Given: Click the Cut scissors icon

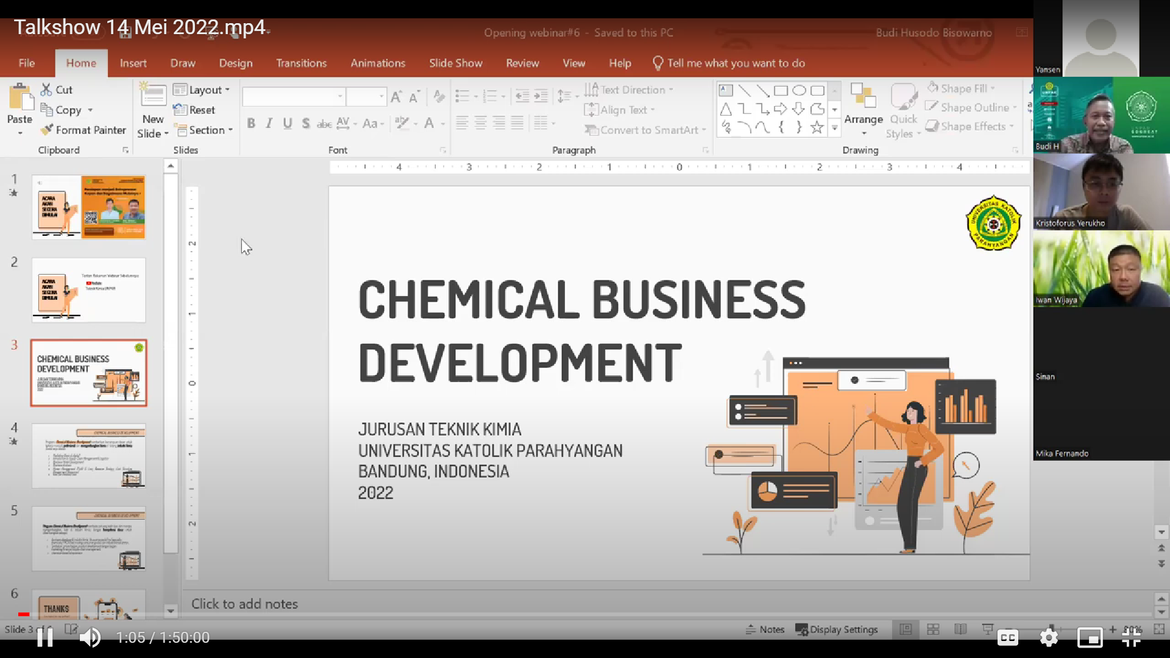Looking at the screenshot, I should pos(46,90).
